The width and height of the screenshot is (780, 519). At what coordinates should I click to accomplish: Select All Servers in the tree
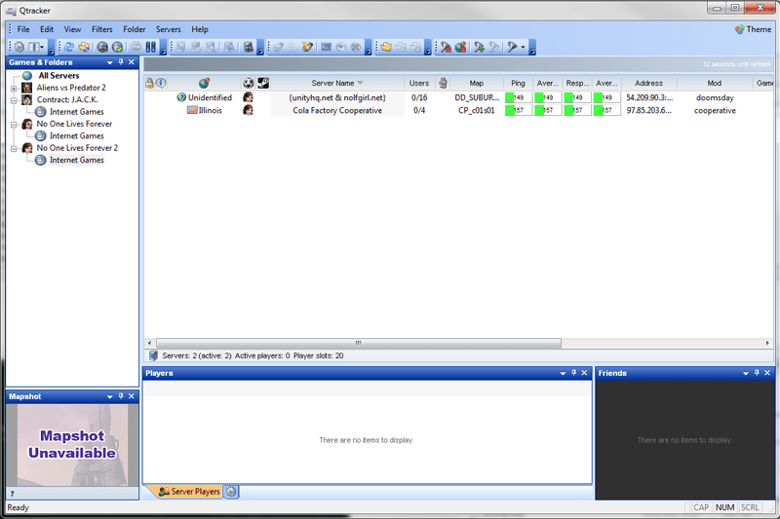tap(58, 76)
